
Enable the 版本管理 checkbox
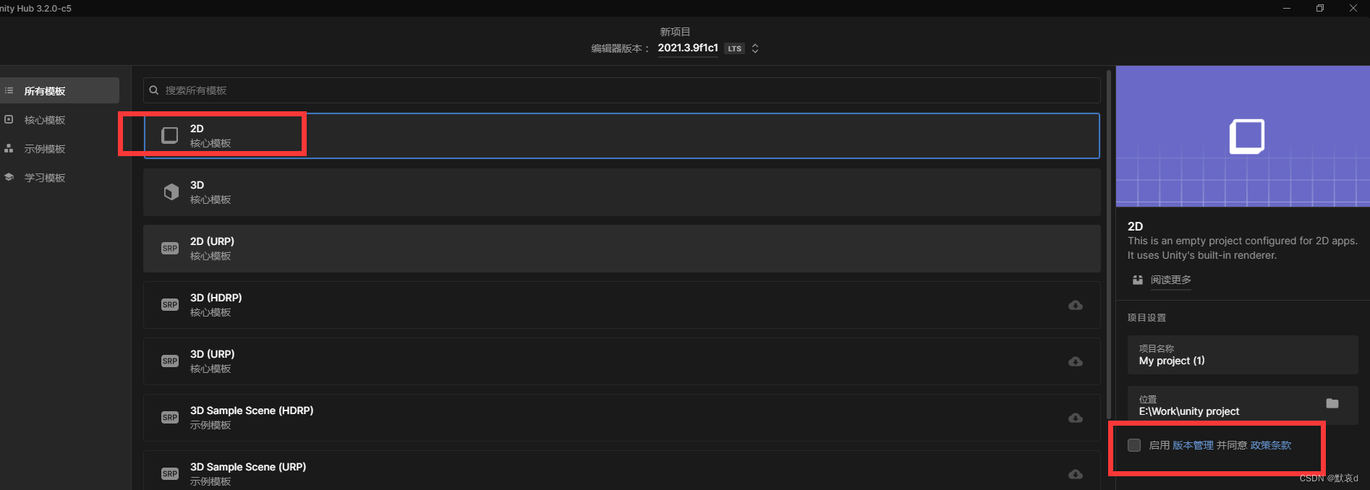pos(1134,445)
